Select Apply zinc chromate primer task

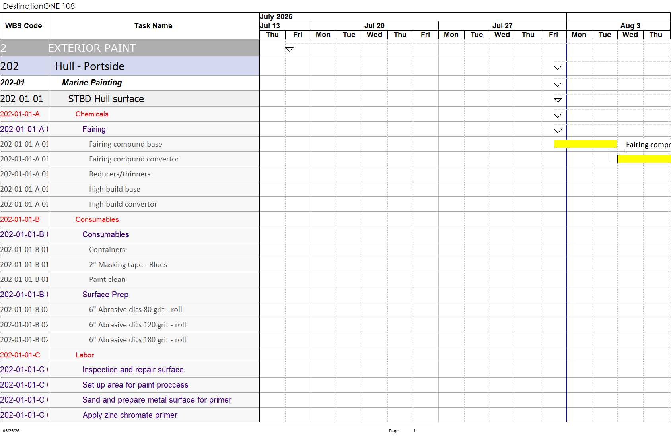pos(130,415)
